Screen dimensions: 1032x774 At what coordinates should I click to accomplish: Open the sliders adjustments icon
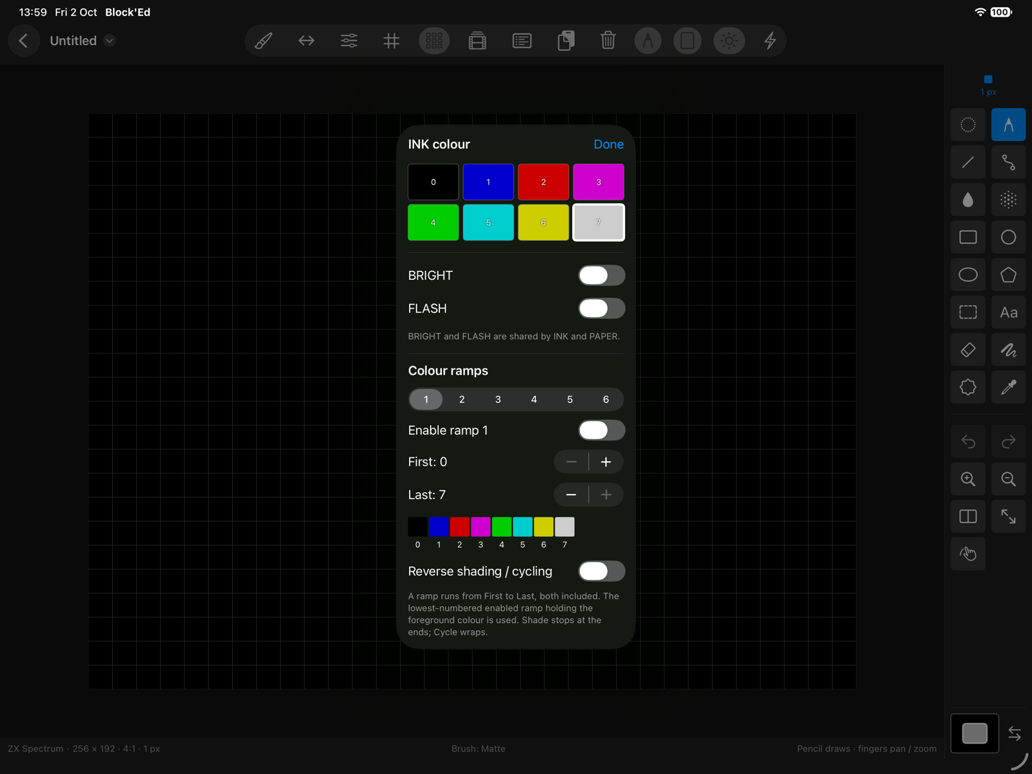[349, 41]
